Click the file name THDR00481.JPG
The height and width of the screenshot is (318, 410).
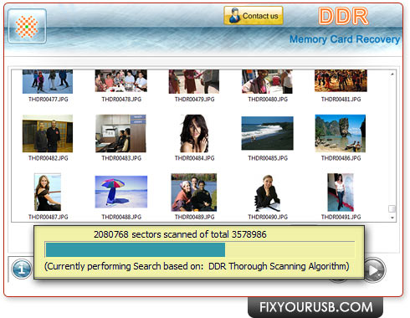click(x=341, y=100)
